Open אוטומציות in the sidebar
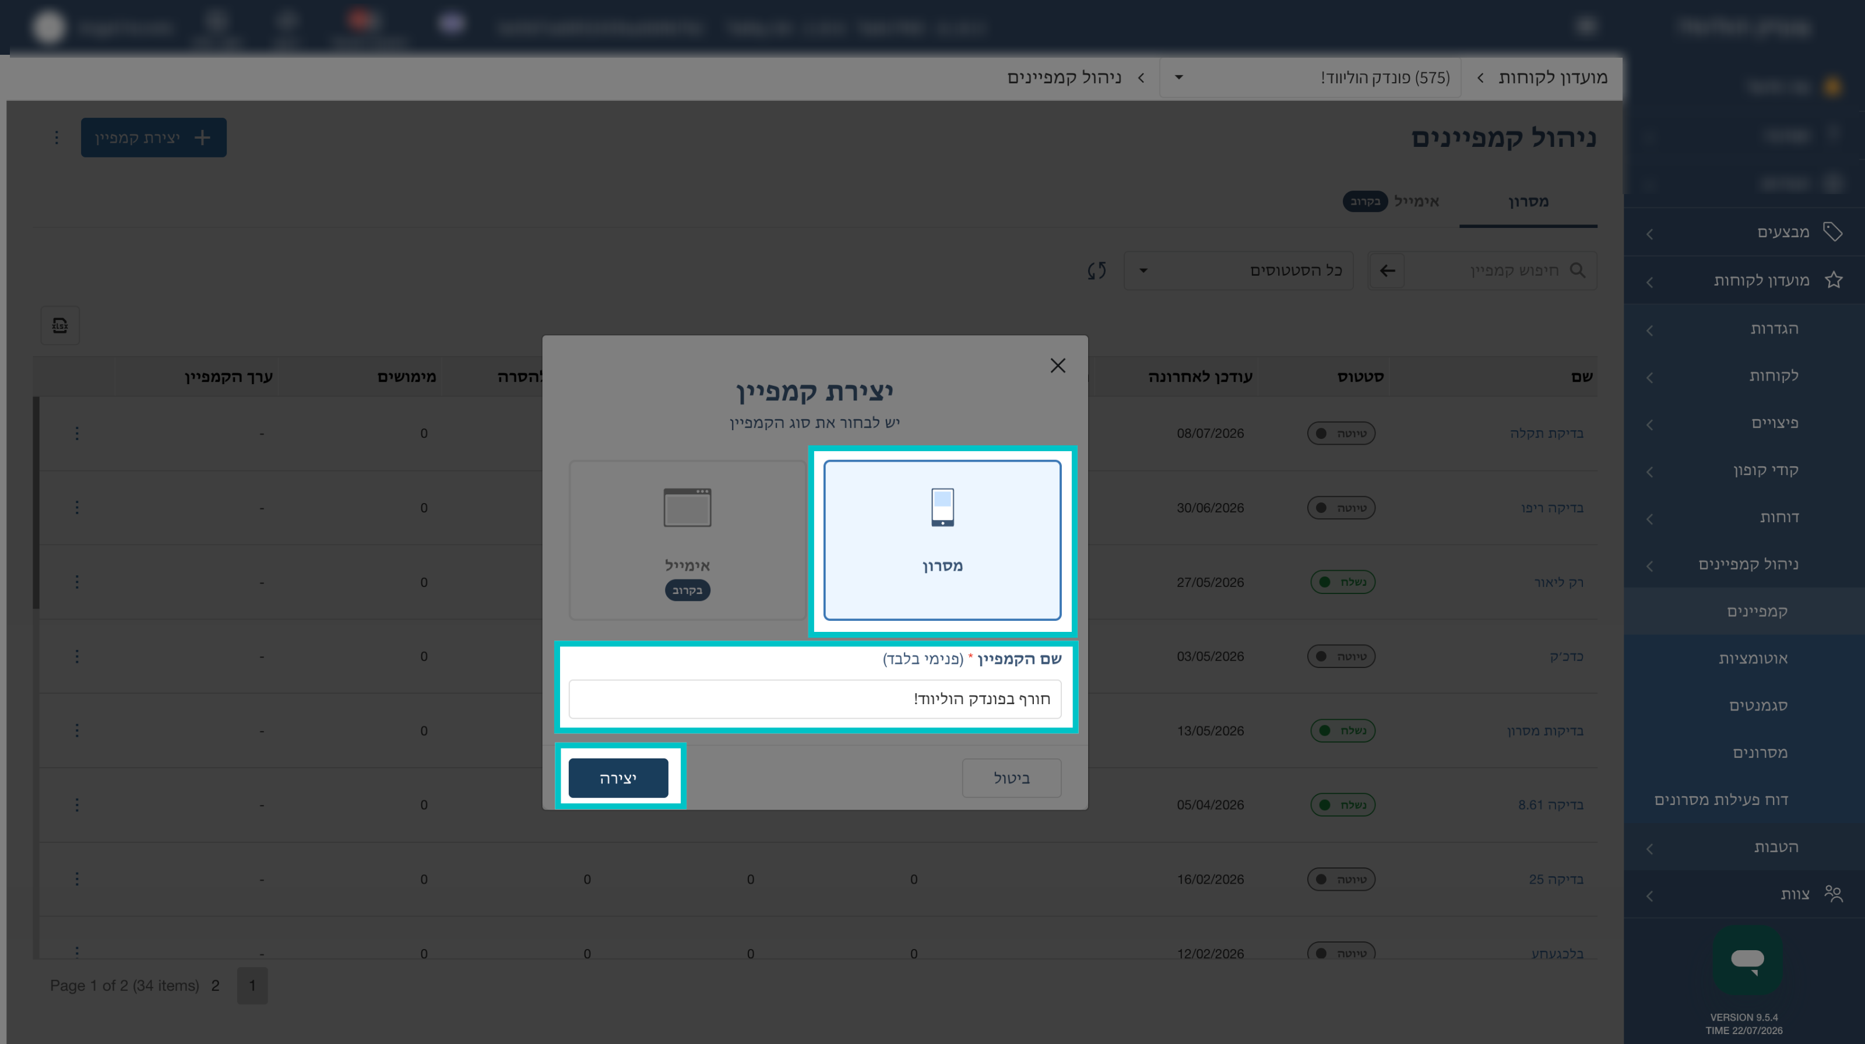This screenshot has height=1044, width=1865. click(1744, 659)
